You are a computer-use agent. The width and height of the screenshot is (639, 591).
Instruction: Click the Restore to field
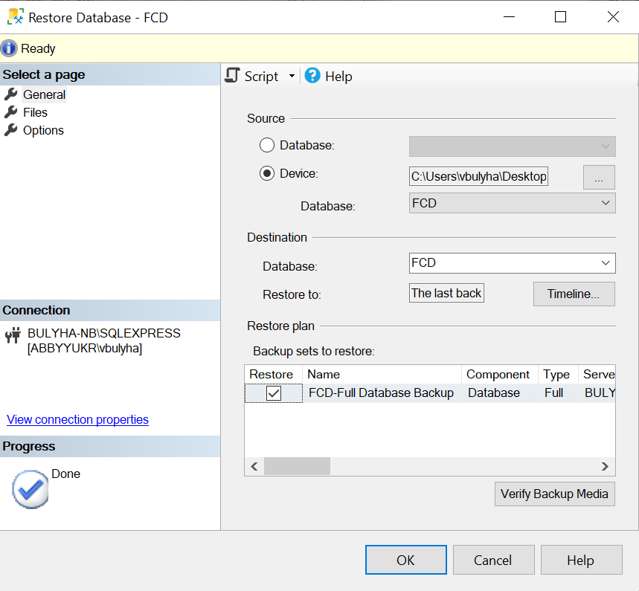pyautogui.click(x=446, y=293)
